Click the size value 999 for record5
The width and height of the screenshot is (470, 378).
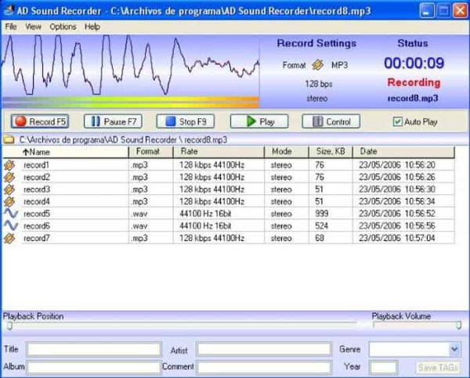tap(322, 214)
